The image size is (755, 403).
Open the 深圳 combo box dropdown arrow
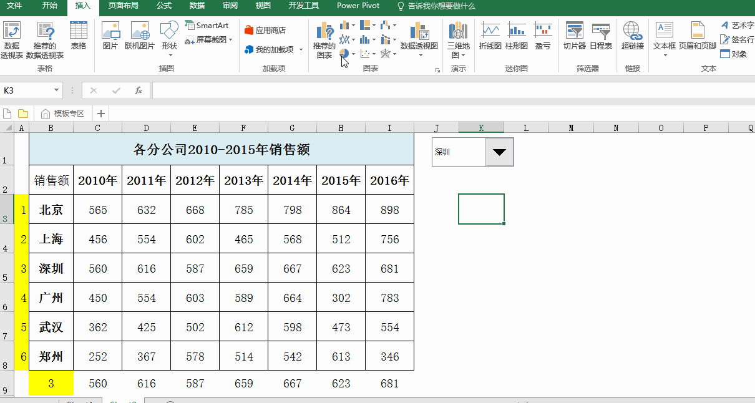coord(499,152)
